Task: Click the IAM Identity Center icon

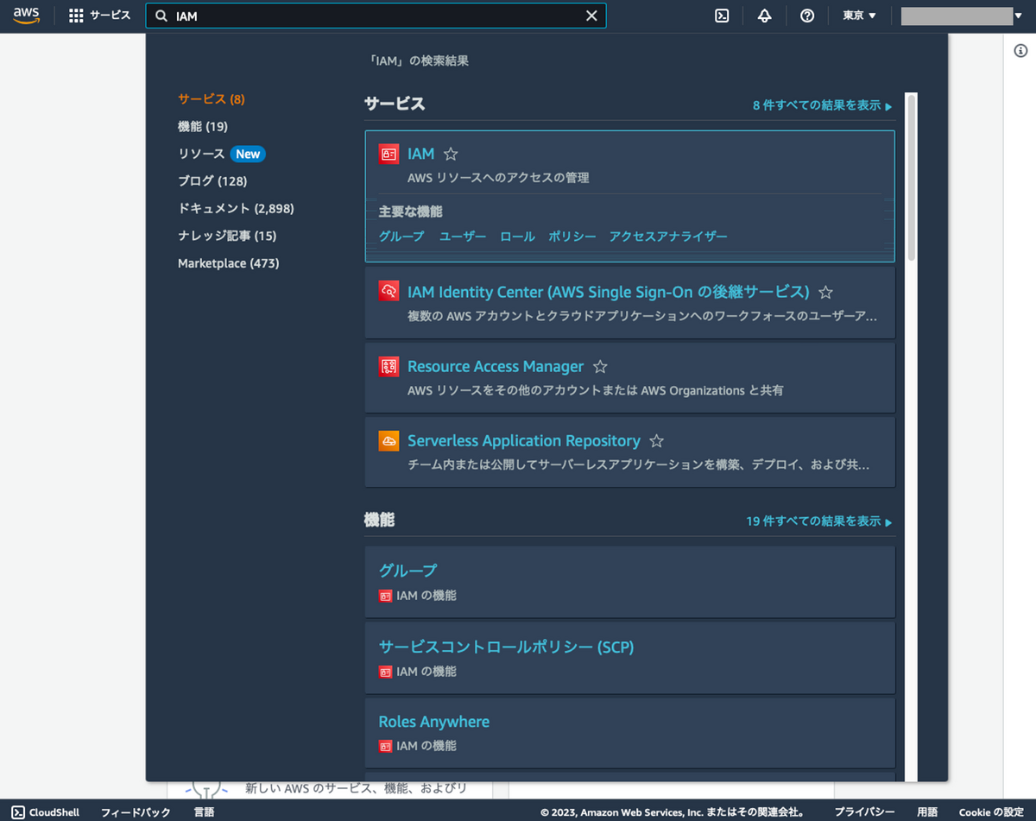Action: 388,291
